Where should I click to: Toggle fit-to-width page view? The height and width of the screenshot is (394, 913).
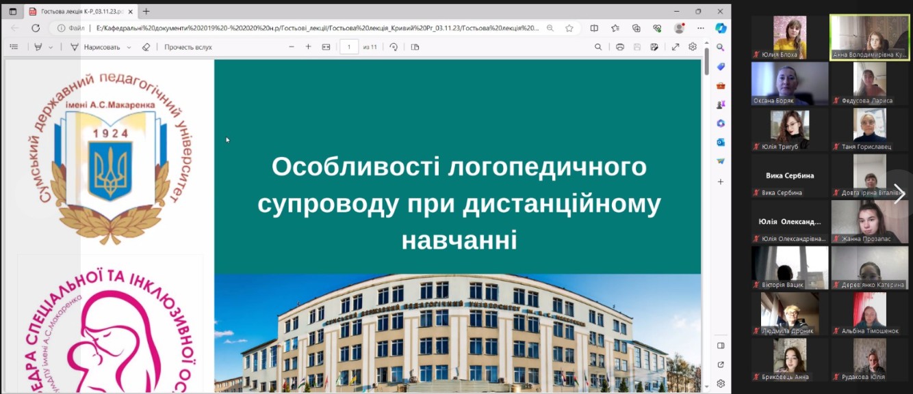pos(326,47)
